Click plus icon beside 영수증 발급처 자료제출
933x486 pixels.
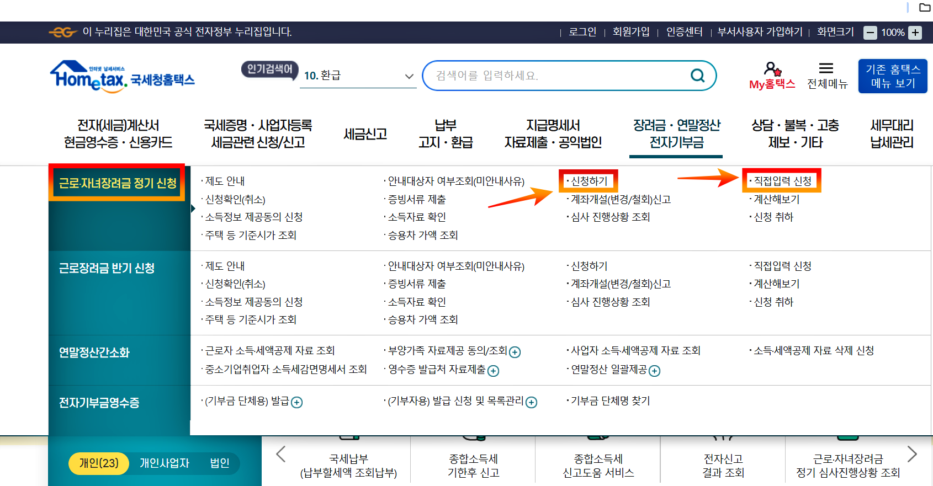click(494, 371)
